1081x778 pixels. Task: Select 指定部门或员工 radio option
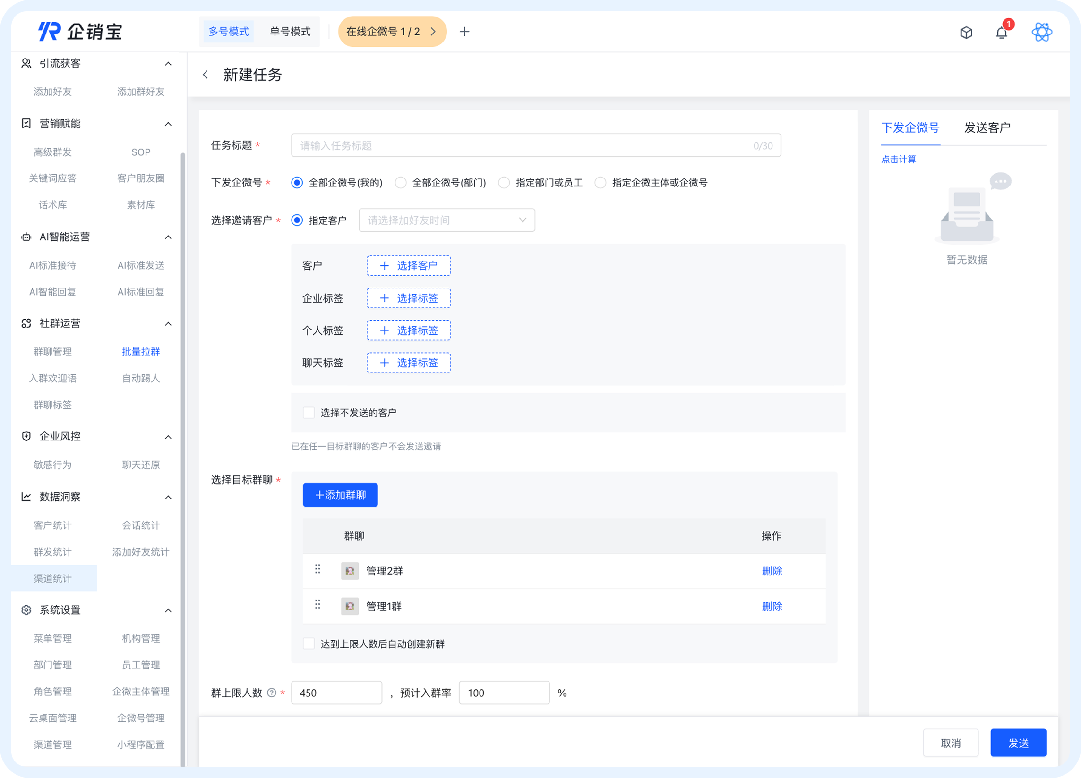click(504, 182)
